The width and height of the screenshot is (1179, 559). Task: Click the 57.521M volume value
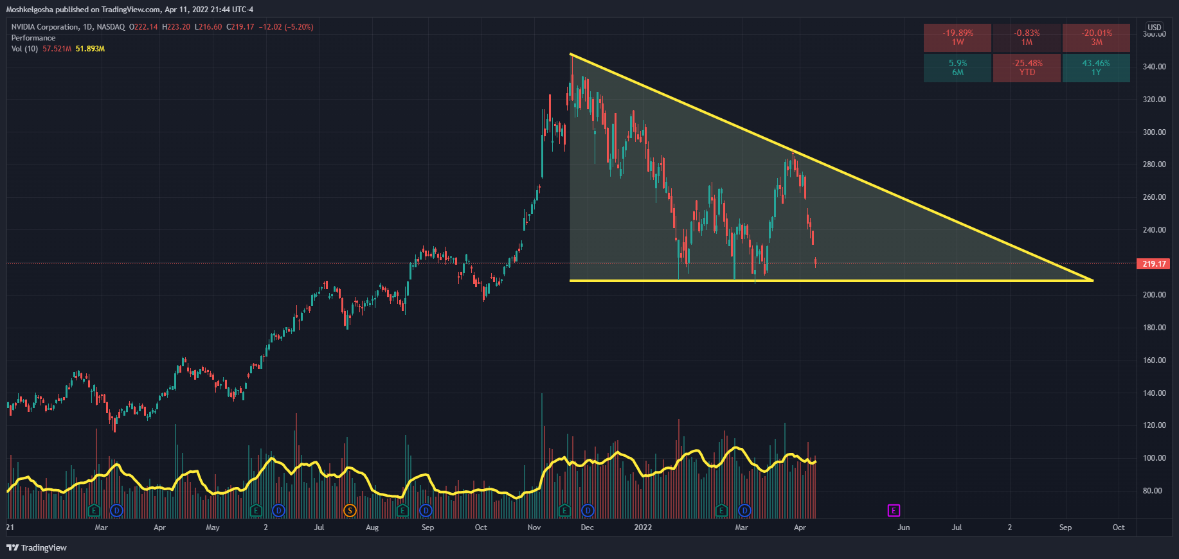(x=57, y=49)
